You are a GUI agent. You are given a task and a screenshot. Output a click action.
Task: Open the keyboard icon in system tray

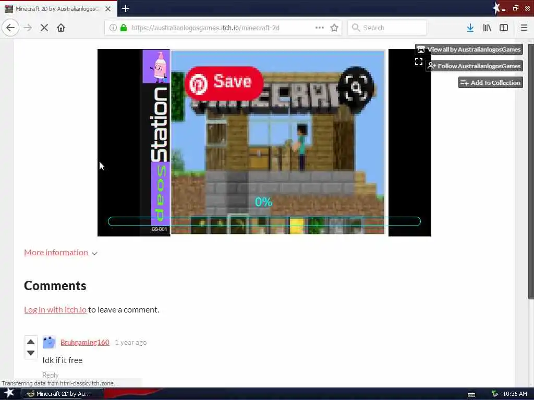pyautogui.click(x=471, y=395)
